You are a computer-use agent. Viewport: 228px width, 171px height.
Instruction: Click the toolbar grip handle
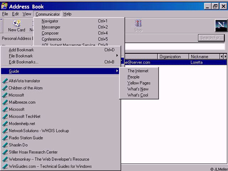1,26
